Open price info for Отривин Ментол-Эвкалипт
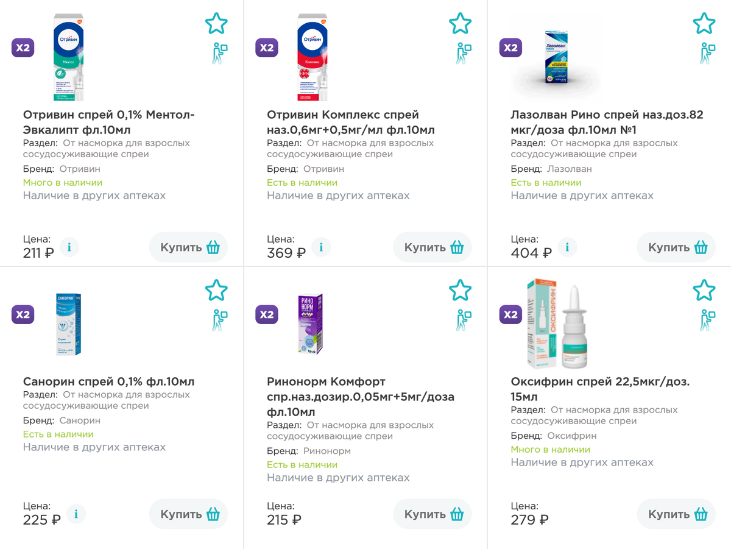Viewport: 731px width, 549px height. coord(69,247)
